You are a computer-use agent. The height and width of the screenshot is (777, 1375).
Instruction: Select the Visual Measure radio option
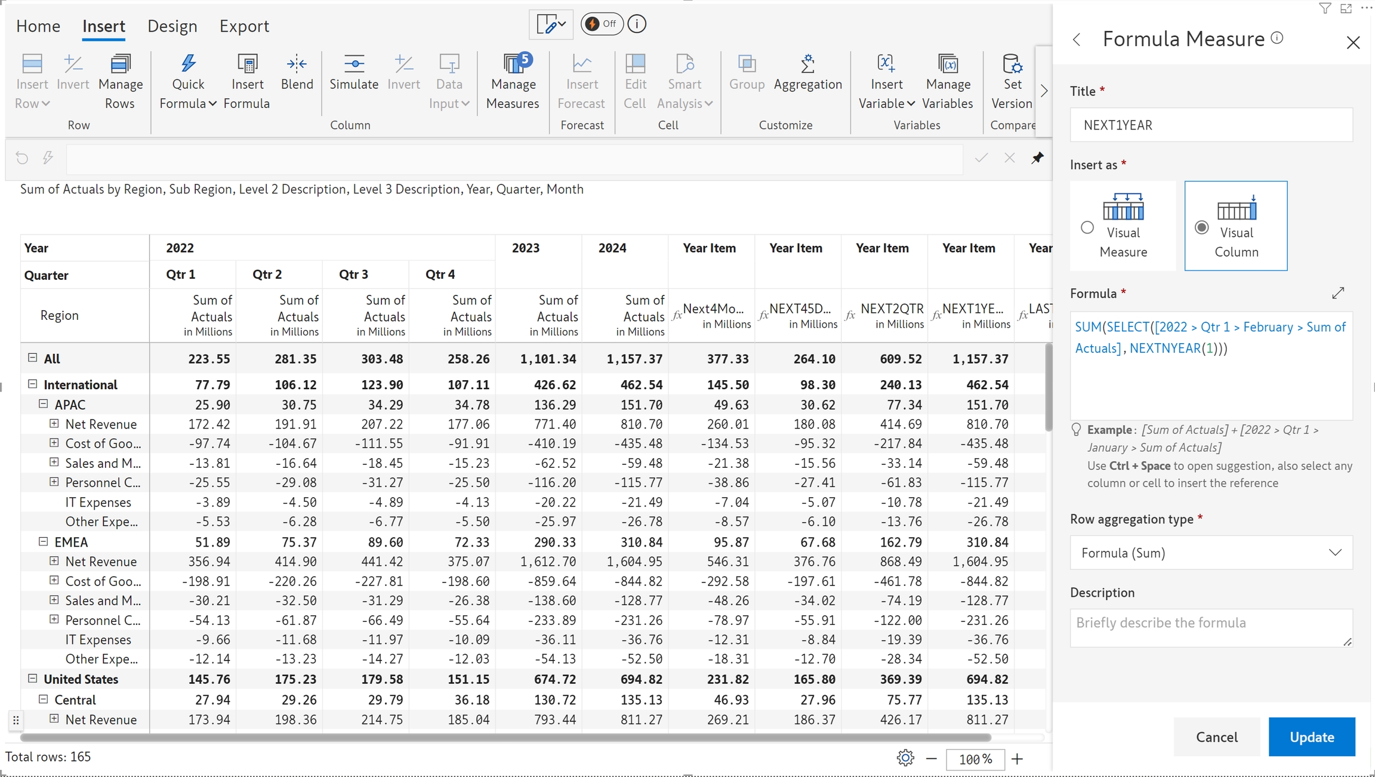pos(1087,227)
